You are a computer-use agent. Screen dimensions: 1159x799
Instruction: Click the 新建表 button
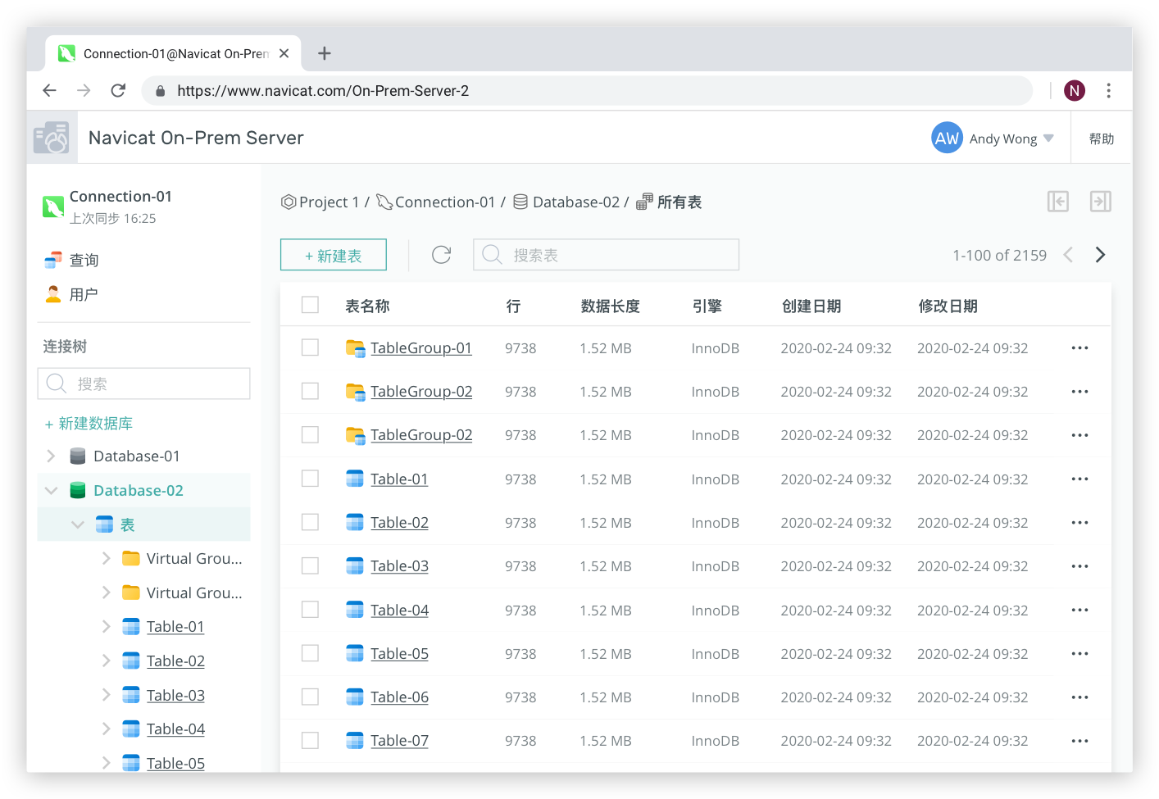[x=334, y=255]
